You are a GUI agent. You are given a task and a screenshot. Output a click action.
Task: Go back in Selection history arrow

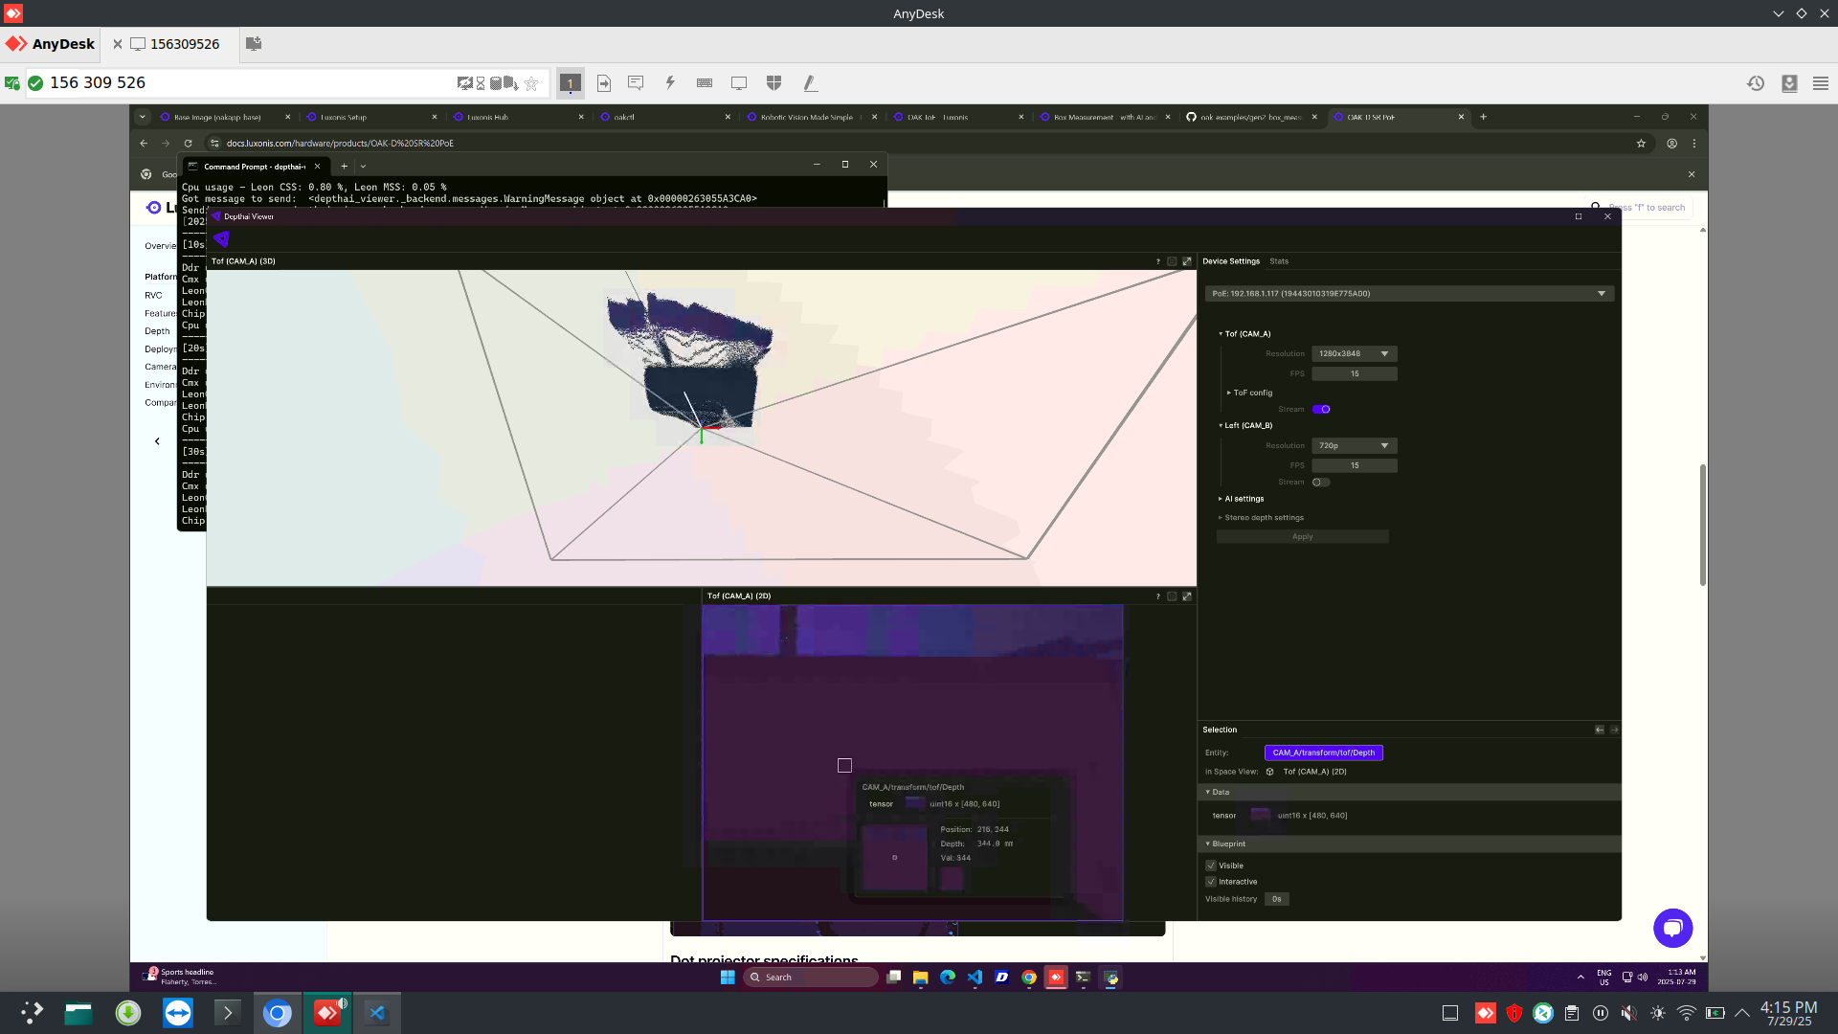tap(1599, 730)
